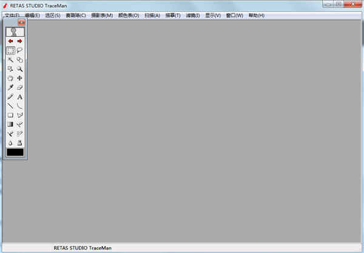Close the TraceMan application window
Screen dimensions: 364x253
click(352, 4)
